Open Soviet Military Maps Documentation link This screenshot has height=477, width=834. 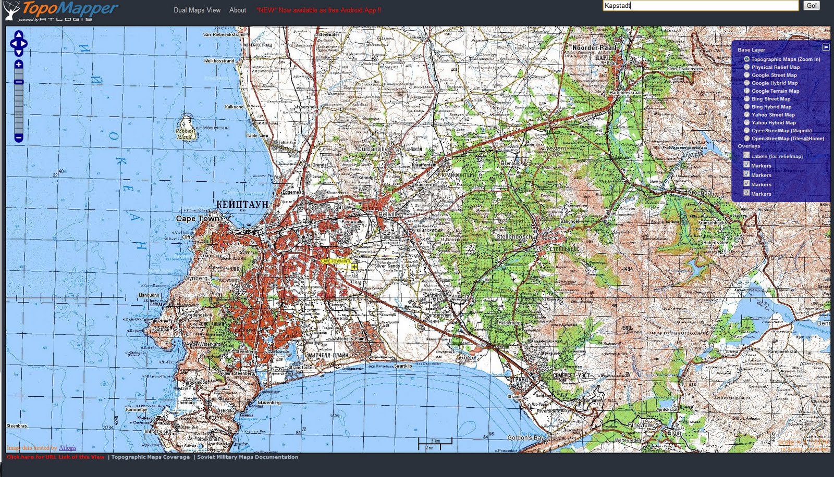248,457
